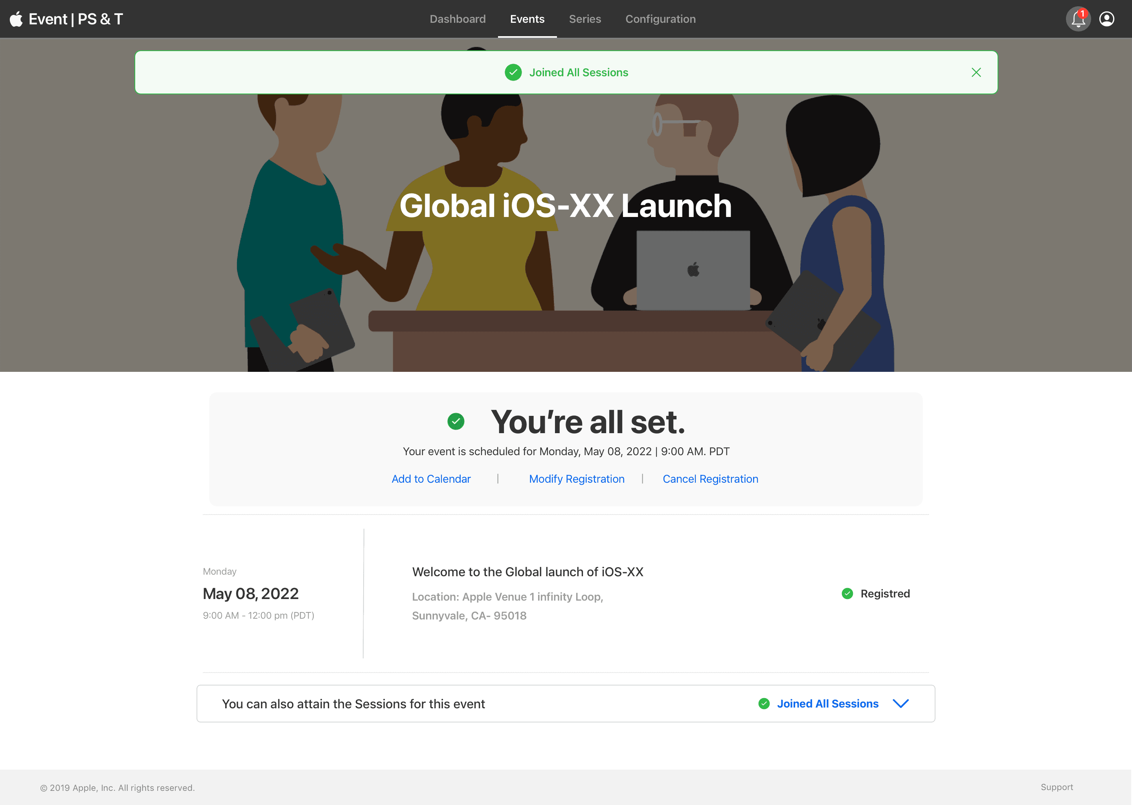
Task: Dismiss the Joined All Sessions banner
Action: coord(976,72)
